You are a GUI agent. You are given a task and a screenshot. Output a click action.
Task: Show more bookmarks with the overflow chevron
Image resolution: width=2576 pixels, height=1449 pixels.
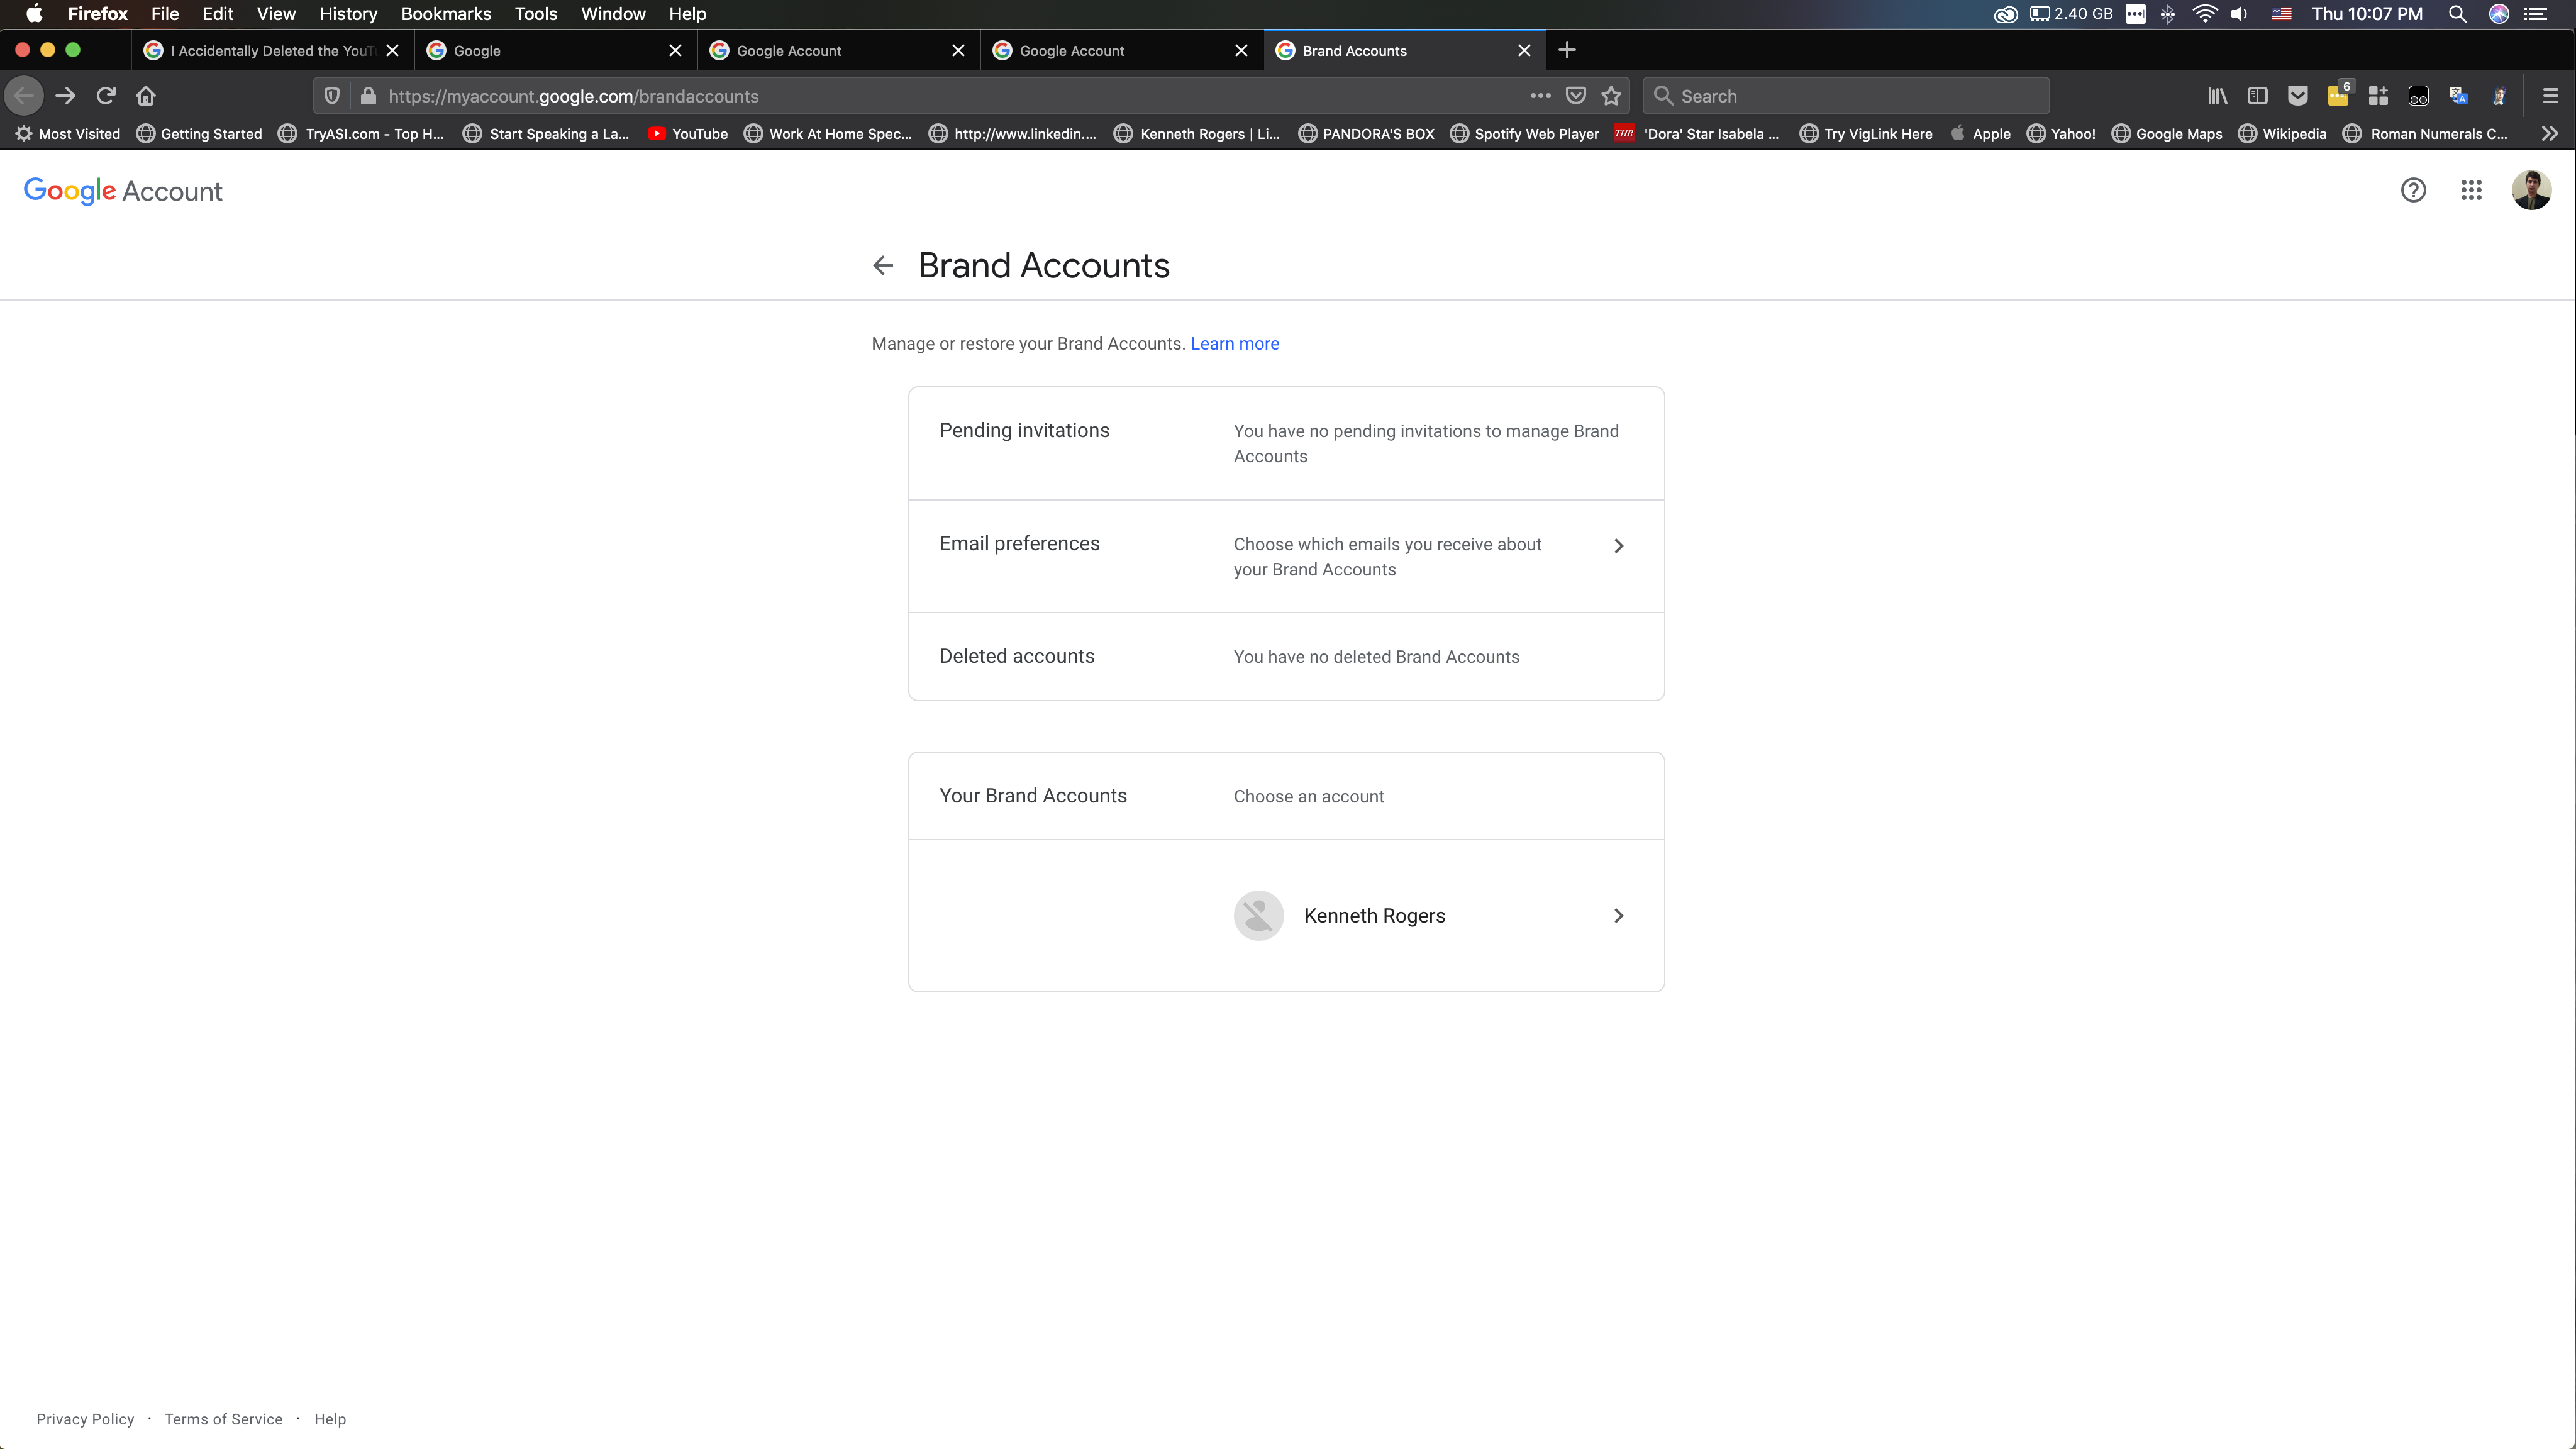[x=2550, y=134]
